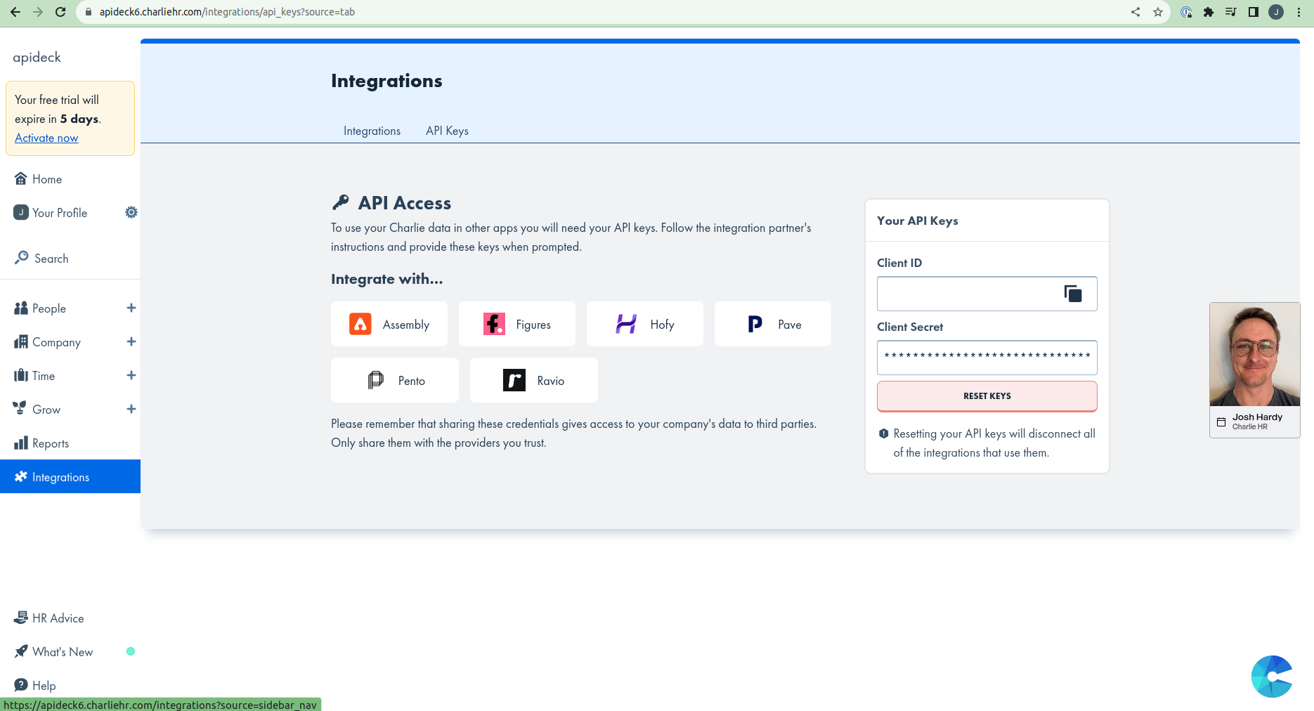Viewport: 1314px width, 711px height.
Task: Select Integrations in the sidebar
Action: coord(70,476)
